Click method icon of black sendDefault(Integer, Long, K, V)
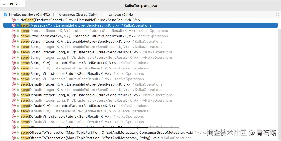 14,95
